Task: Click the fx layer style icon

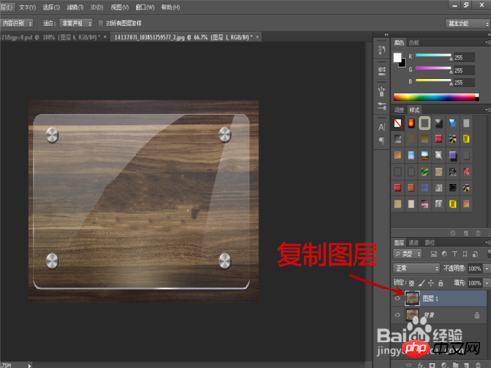Action: click(420, 365)
